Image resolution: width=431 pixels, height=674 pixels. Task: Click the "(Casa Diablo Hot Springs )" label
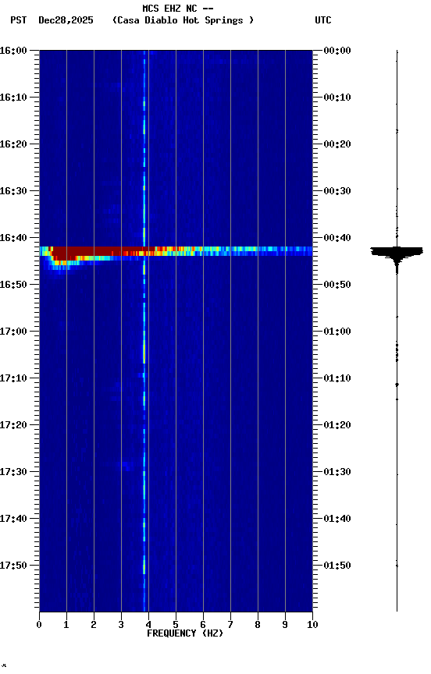coord(183,20)
